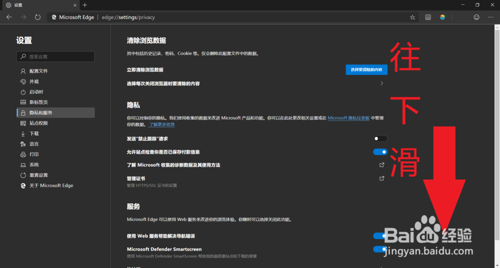Open 打印 settings section

[x=55, y=154]
